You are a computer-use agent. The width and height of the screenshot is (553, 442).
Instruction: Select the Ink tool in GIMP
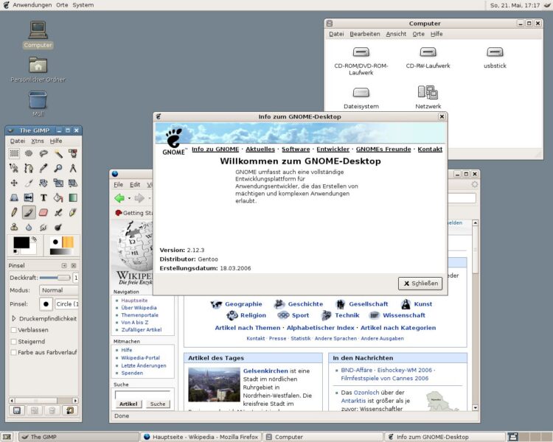click(73, 213)
